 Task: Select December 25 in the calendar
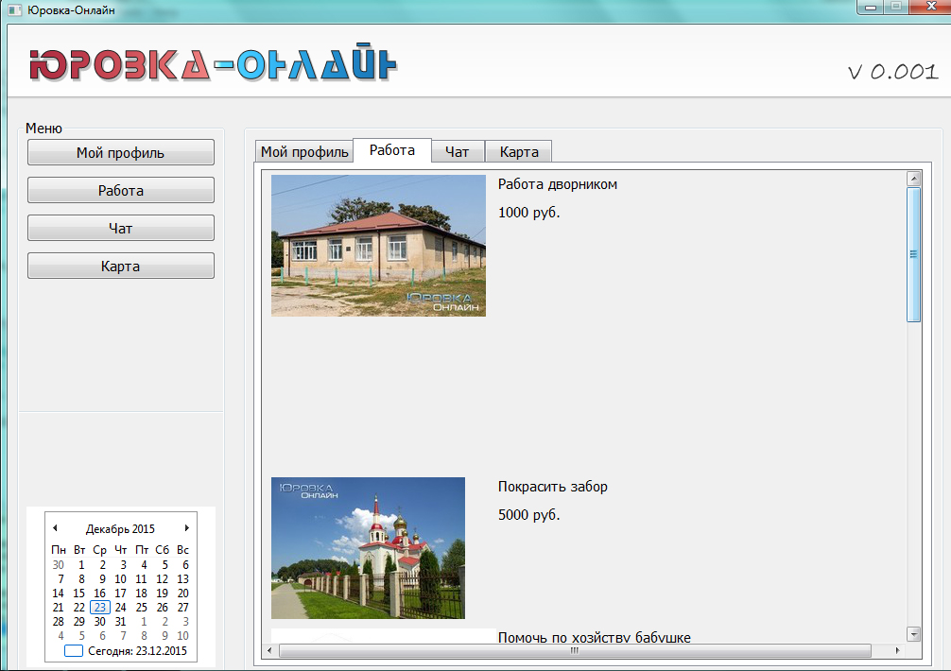click(x=142, y=608)
